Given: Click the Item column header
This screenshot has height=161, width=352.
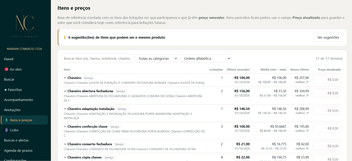Looking at the screenshot, I should (67, 69).
